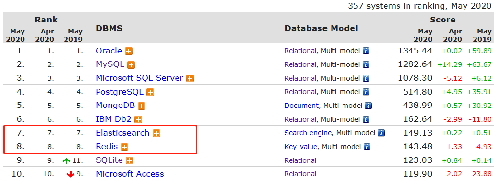Click Document model link in MongoDB row

point(301,106)
